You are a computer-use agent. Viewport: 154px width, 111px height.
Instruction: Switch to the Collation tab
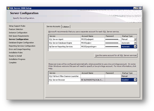(x=66, y=27)
